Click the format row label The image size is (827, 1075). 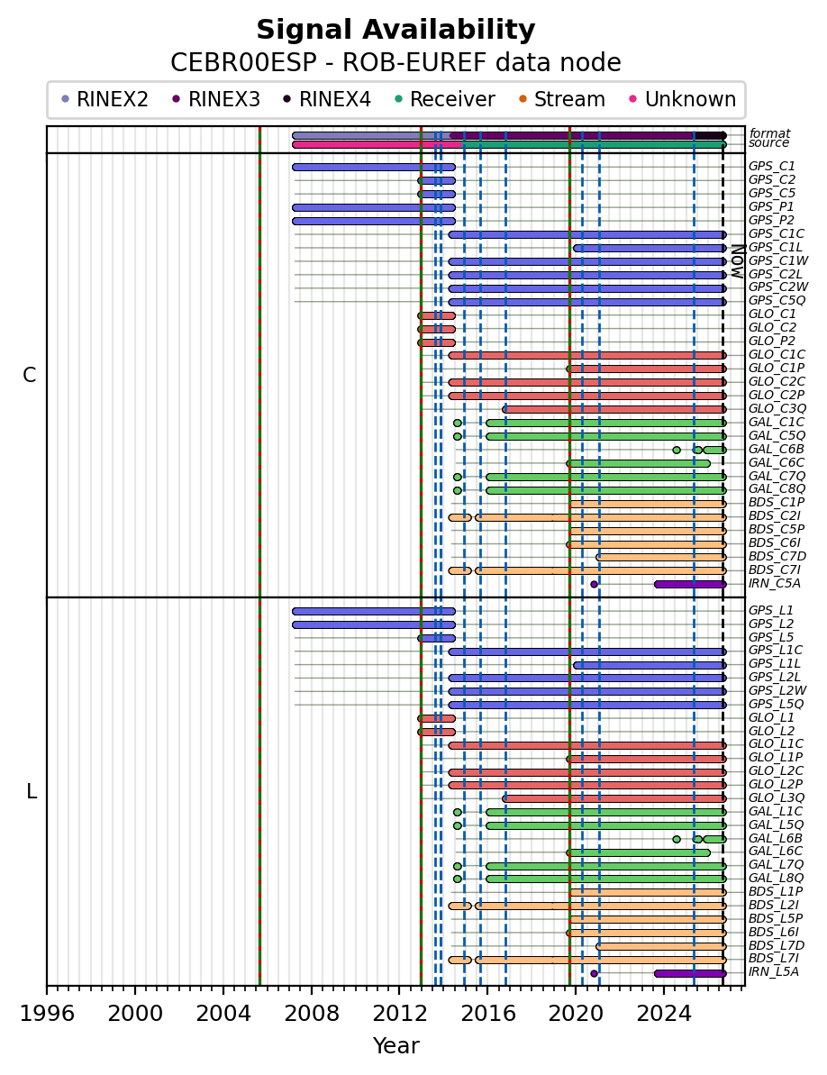pos(769,133)
